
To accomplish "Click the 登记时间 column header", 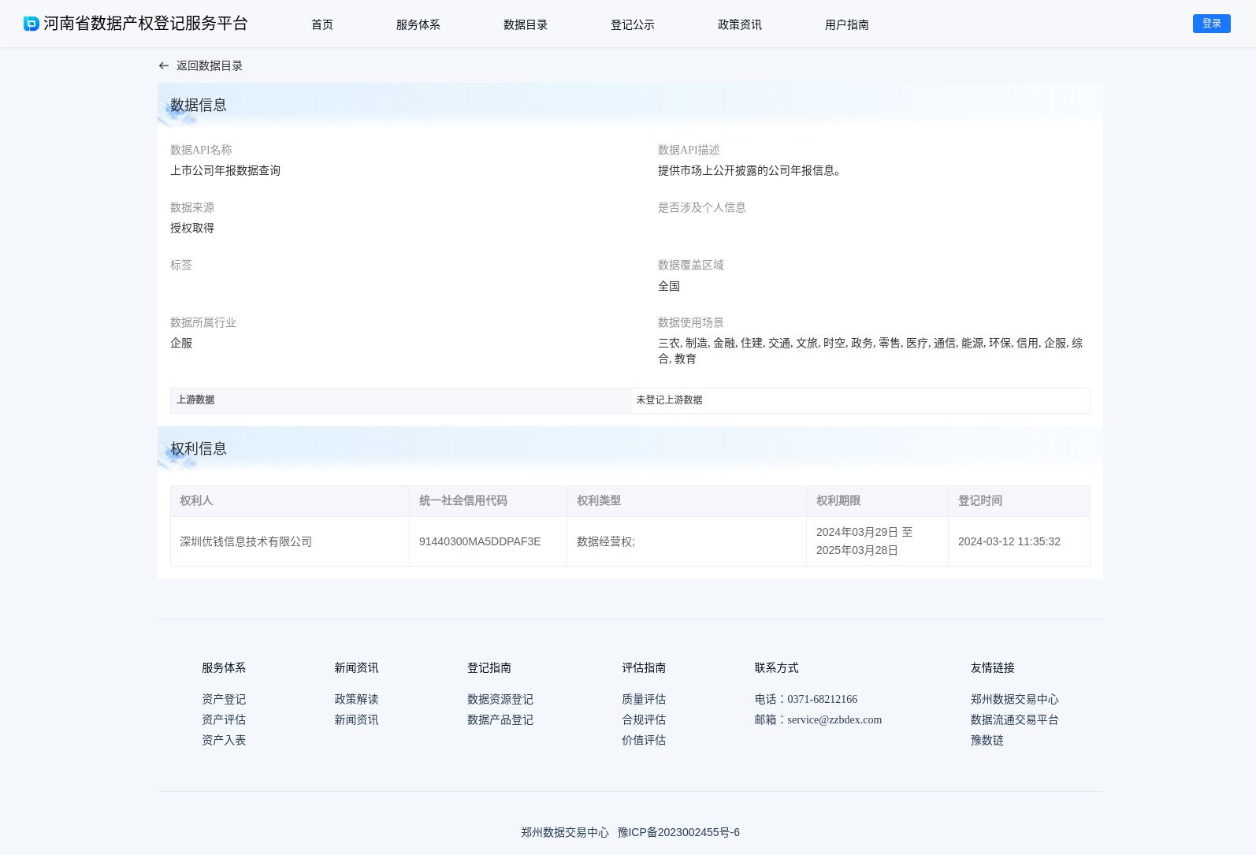I will tap(1019, 501).
